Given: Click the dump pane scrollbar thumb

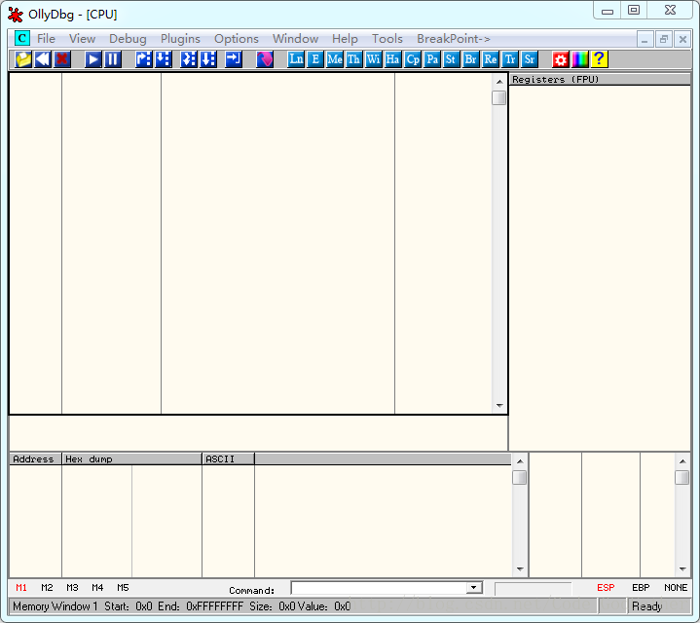Looking at the screenshot, I should pyautogui.click(x=520, y=478).
